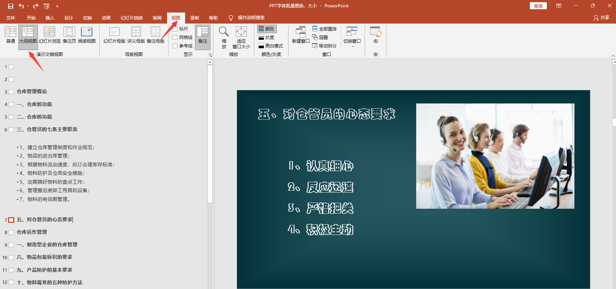616x289 pixels.
Task: Select 黑白模式 black and white mode
Action: (x=271, y=46)
